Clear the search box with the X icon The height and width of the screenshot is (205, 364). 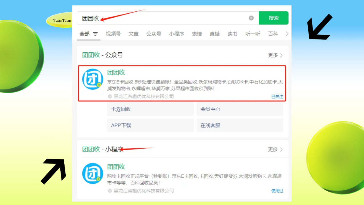(251, 18)
